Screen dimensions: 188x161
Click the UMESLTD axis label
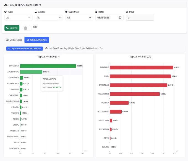tap(14, 131)
